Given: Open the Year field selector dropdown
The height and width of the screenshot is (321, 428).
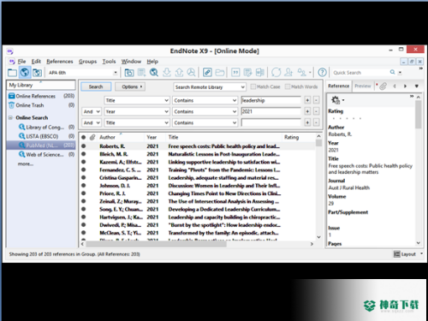Looking at the screenshot, I should tap(137, 111).
